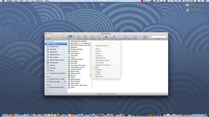Select the Camera Uploads folder
209x117 pixels.
76,49
